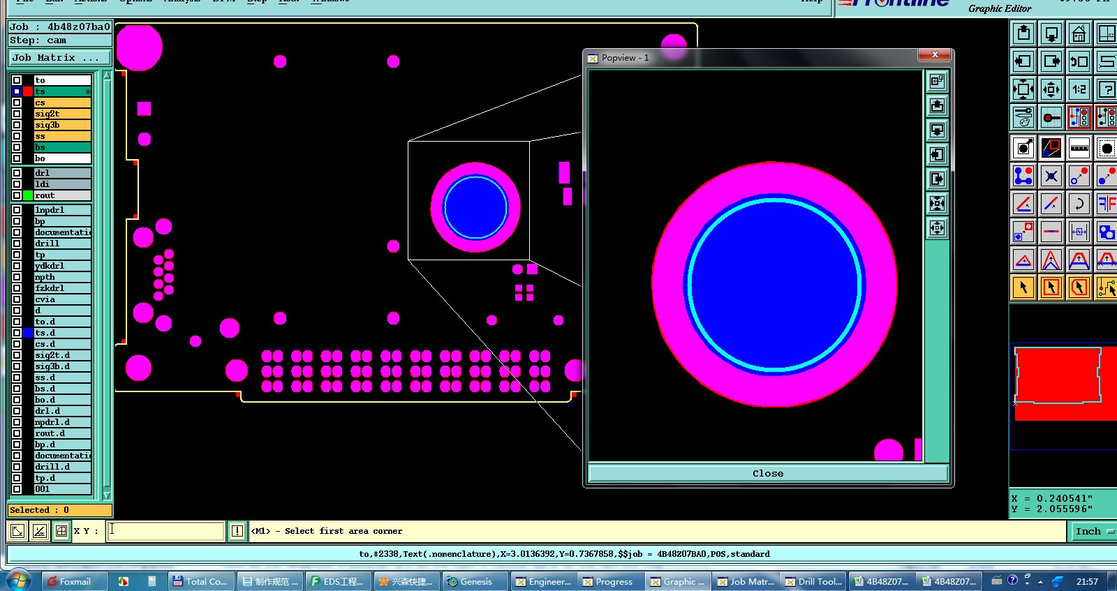Click the zoom out shrink icon
This screenshot has height=591, width=1117.
[1051, 89]
